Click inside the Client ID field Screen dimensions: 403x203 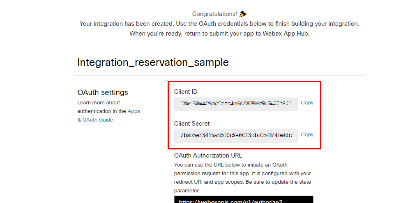coord(236,104)
